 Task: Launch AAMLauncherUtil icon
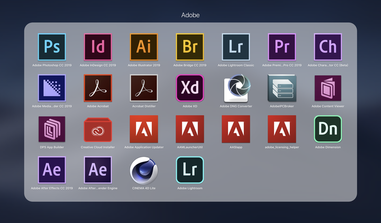pos(190,129)
